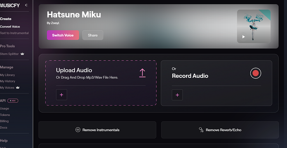Open the API Usage page

click(x=4, y=108)
